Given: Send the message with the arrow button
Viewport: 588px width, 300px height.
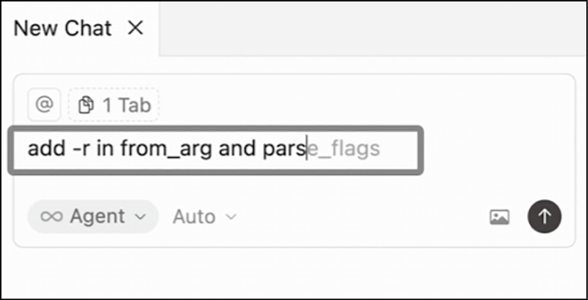Looking at the screenshot, I should (545, 217).
